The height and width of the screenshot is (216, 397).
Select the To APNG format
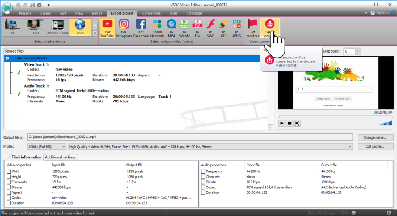pyautogui.click(x=236, y=28)
